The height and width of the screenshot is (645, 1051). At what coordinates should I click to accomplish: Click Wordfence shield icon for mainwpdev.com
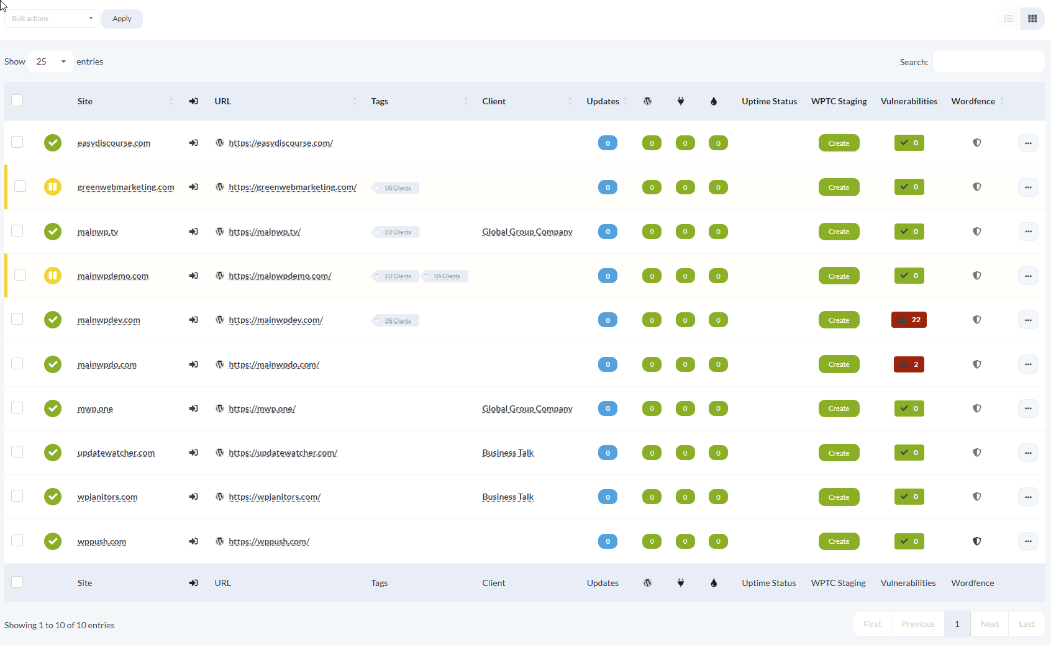pyautogui.click(x=977, y=320)
